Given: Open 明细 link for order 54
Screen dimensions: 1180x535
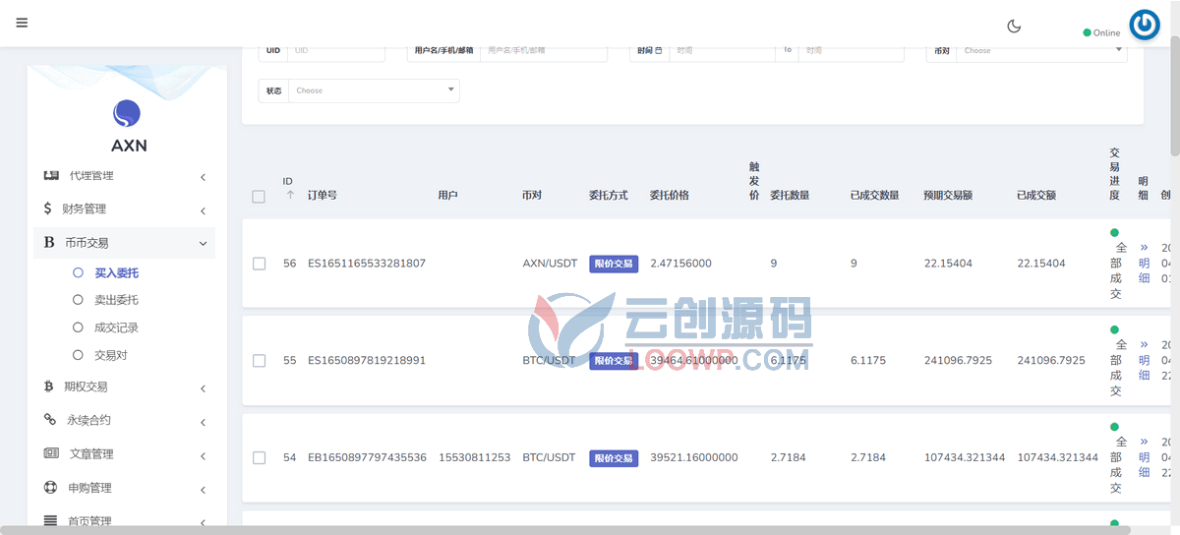Looking at the screenshot, I should coord(1144,457).
